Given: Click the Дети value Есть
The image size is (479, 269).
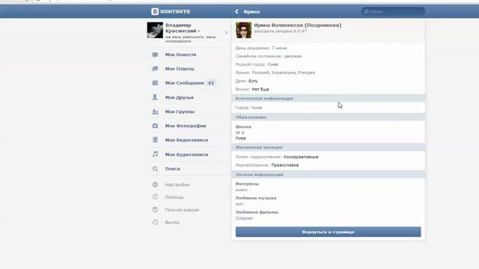Looking at the screenshot, I should (253, 81).
